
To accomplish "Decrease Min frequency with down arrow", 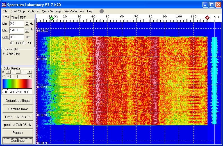I will [x=27, y=25].
